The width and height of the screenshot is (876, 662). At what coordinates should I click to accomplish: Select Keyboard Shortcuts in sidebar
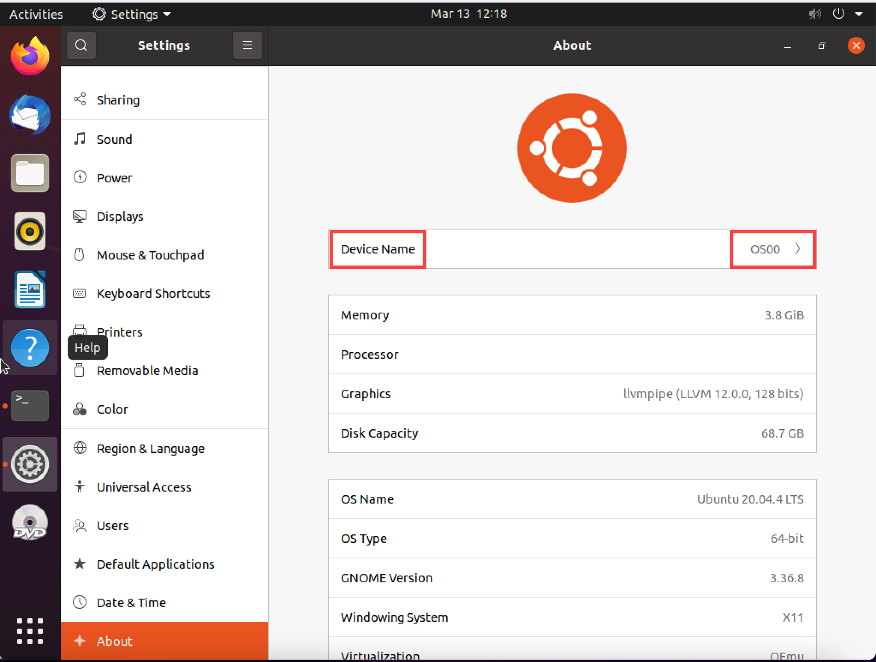[x=164, y=293]
